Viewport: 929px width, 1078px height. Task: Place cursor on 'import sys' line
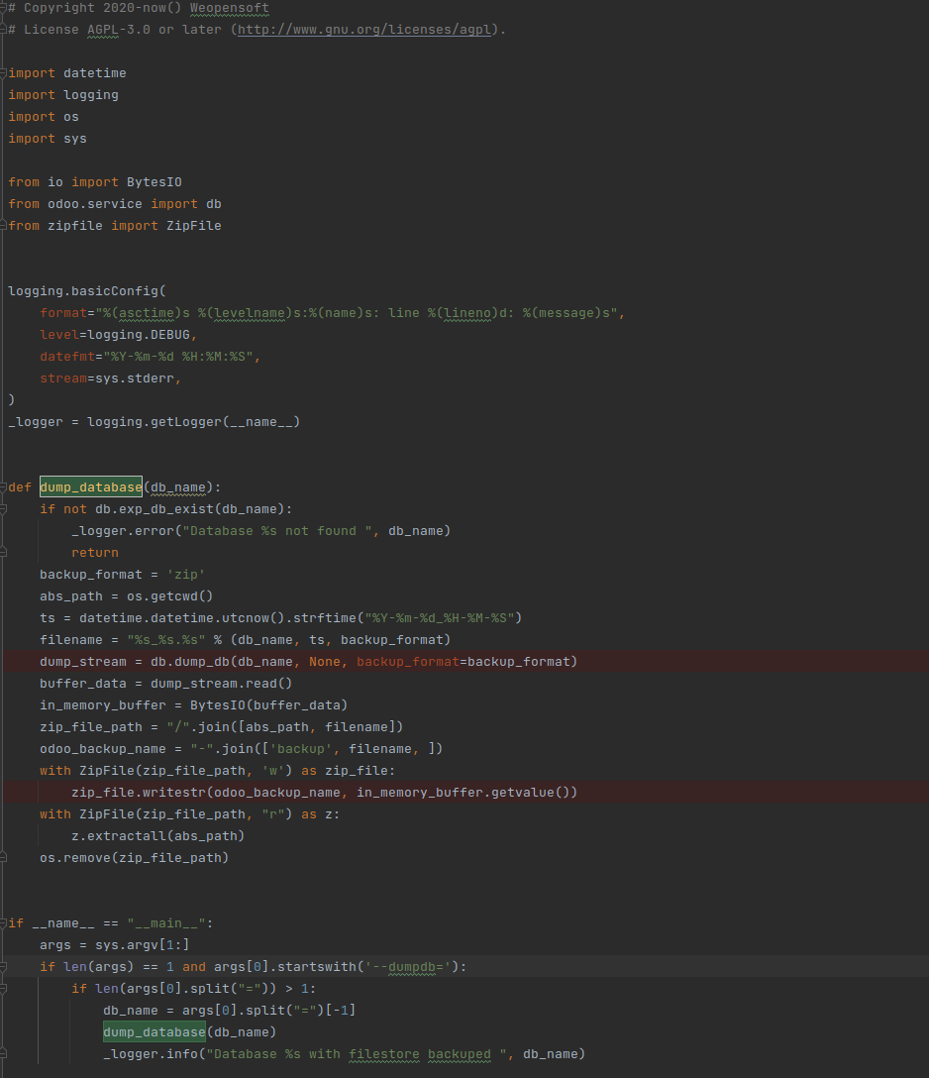(x=48, y=138)
